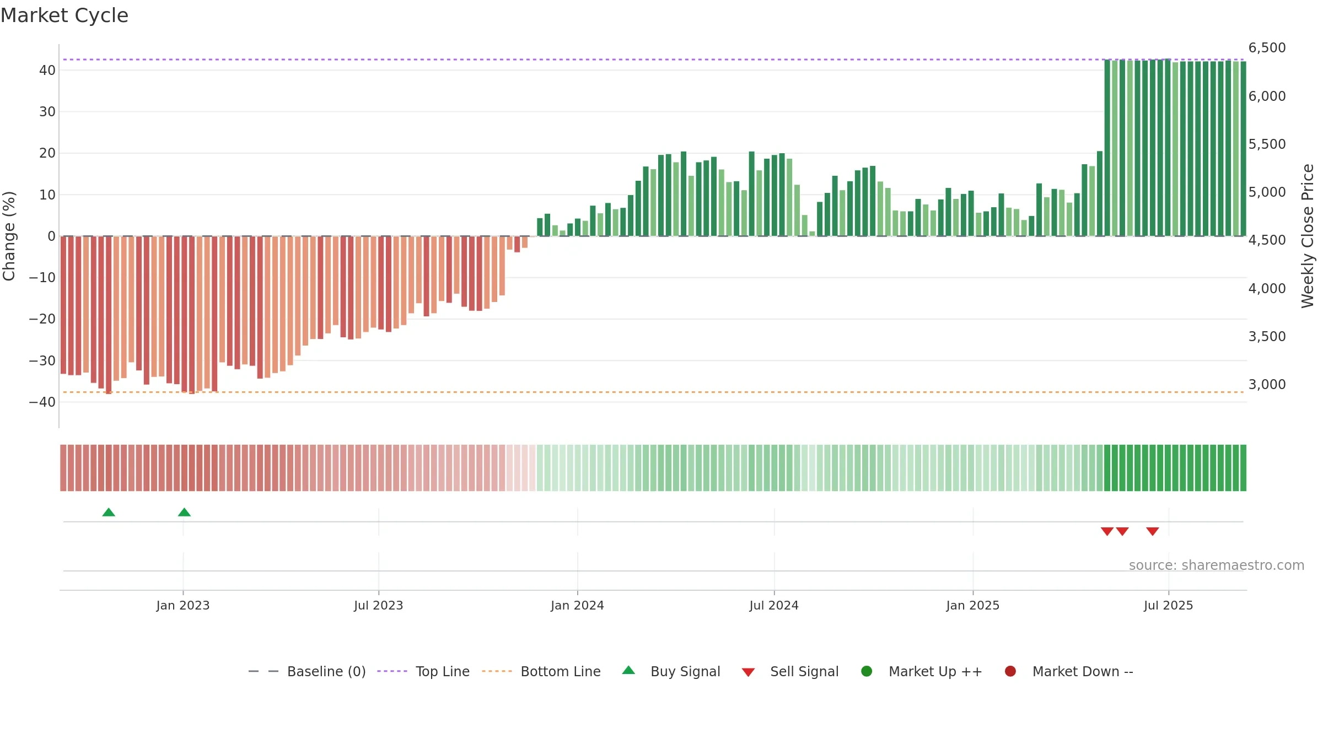
Task: Click the first tall dark green bar in 2025
Action: [1107, 148]
